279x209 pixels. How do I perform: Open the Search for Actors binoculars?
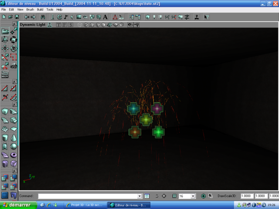click(43, 17)
